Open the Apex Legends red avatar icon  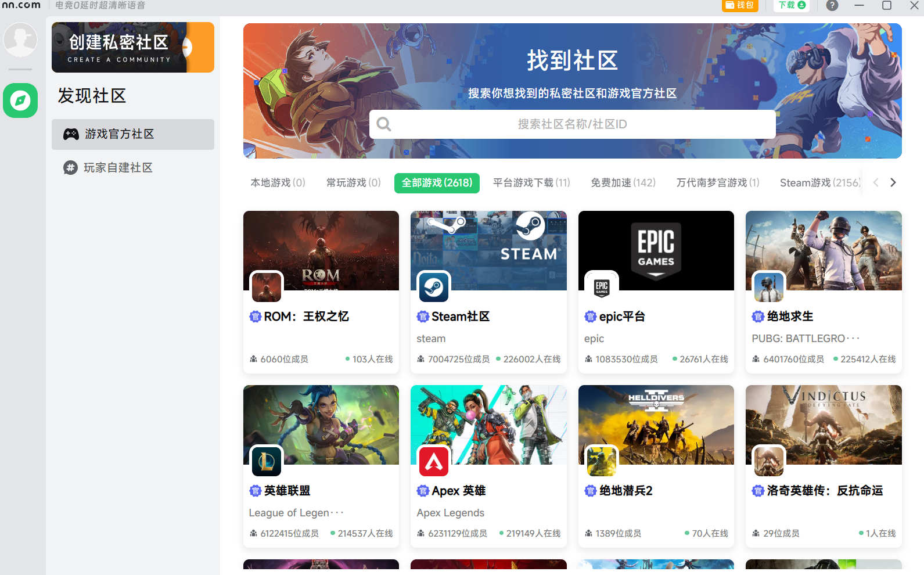[x=434, y=461]
